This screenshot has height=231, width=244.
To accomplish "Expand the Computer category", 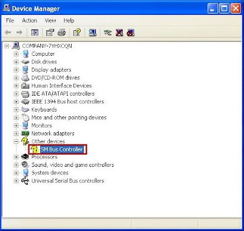I will click(16, 54).
